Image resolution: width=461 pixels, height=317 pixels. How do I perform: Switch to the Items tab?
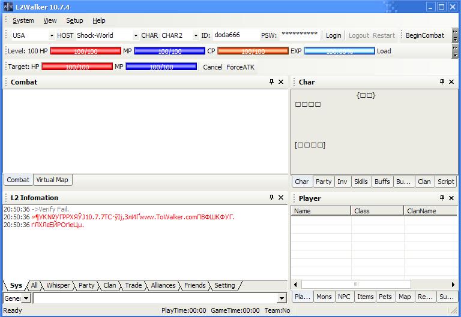tap(365, 297)
